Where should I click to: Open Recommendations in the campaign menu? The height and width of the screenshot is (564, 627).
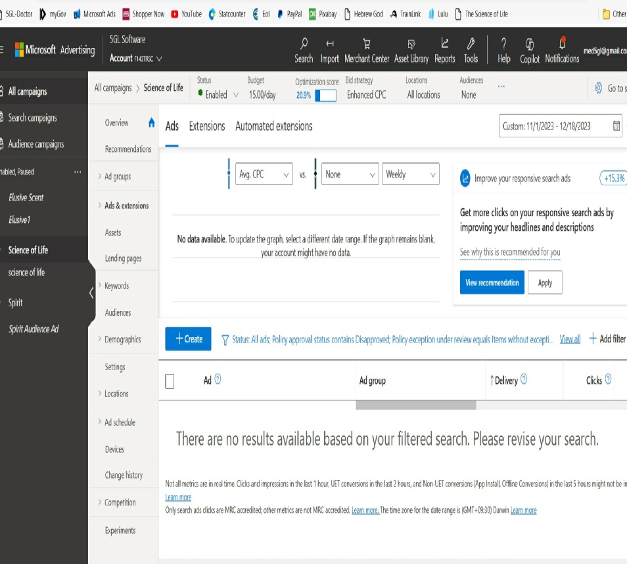pos(128,149)
